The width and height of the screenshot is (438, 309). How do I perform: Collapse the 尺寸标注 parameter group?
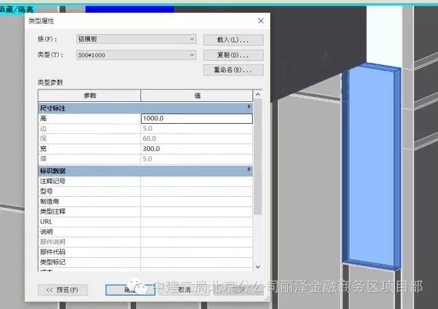pos(248,107)
